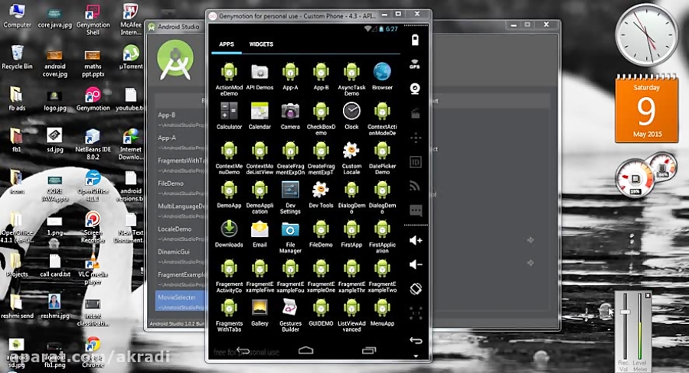Open the Email app
689x373 pixels.
(x=260, y=234)
